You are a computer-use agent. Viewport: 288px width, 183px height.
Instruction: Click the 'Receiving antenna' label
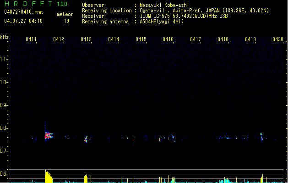105,22
